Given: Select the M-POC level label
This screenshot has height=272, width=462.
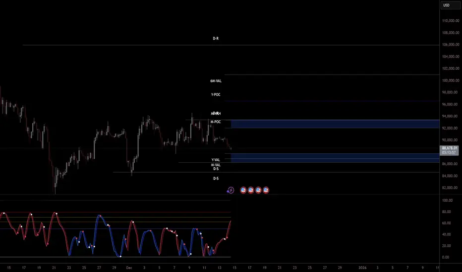Looking at the screenshot, I should click(x=216, y=122).
